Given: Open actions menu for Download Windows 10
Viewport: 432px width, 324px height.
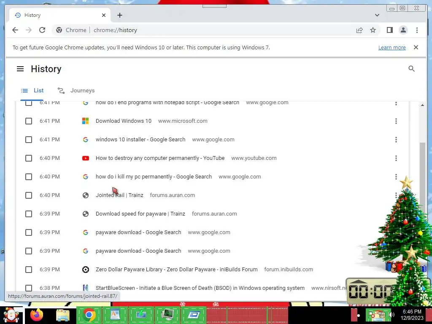Looking at the screenshot, I should pyautogui.click(x=396, y=121).
